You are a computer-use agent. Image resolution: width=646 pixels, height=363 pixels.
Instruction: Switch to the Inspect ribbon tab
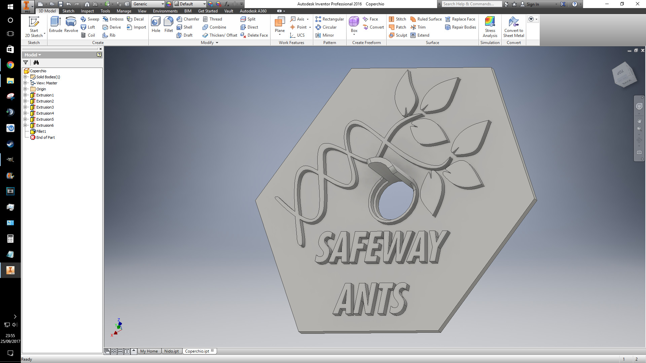pyautogui.click(x=87, y=11)
